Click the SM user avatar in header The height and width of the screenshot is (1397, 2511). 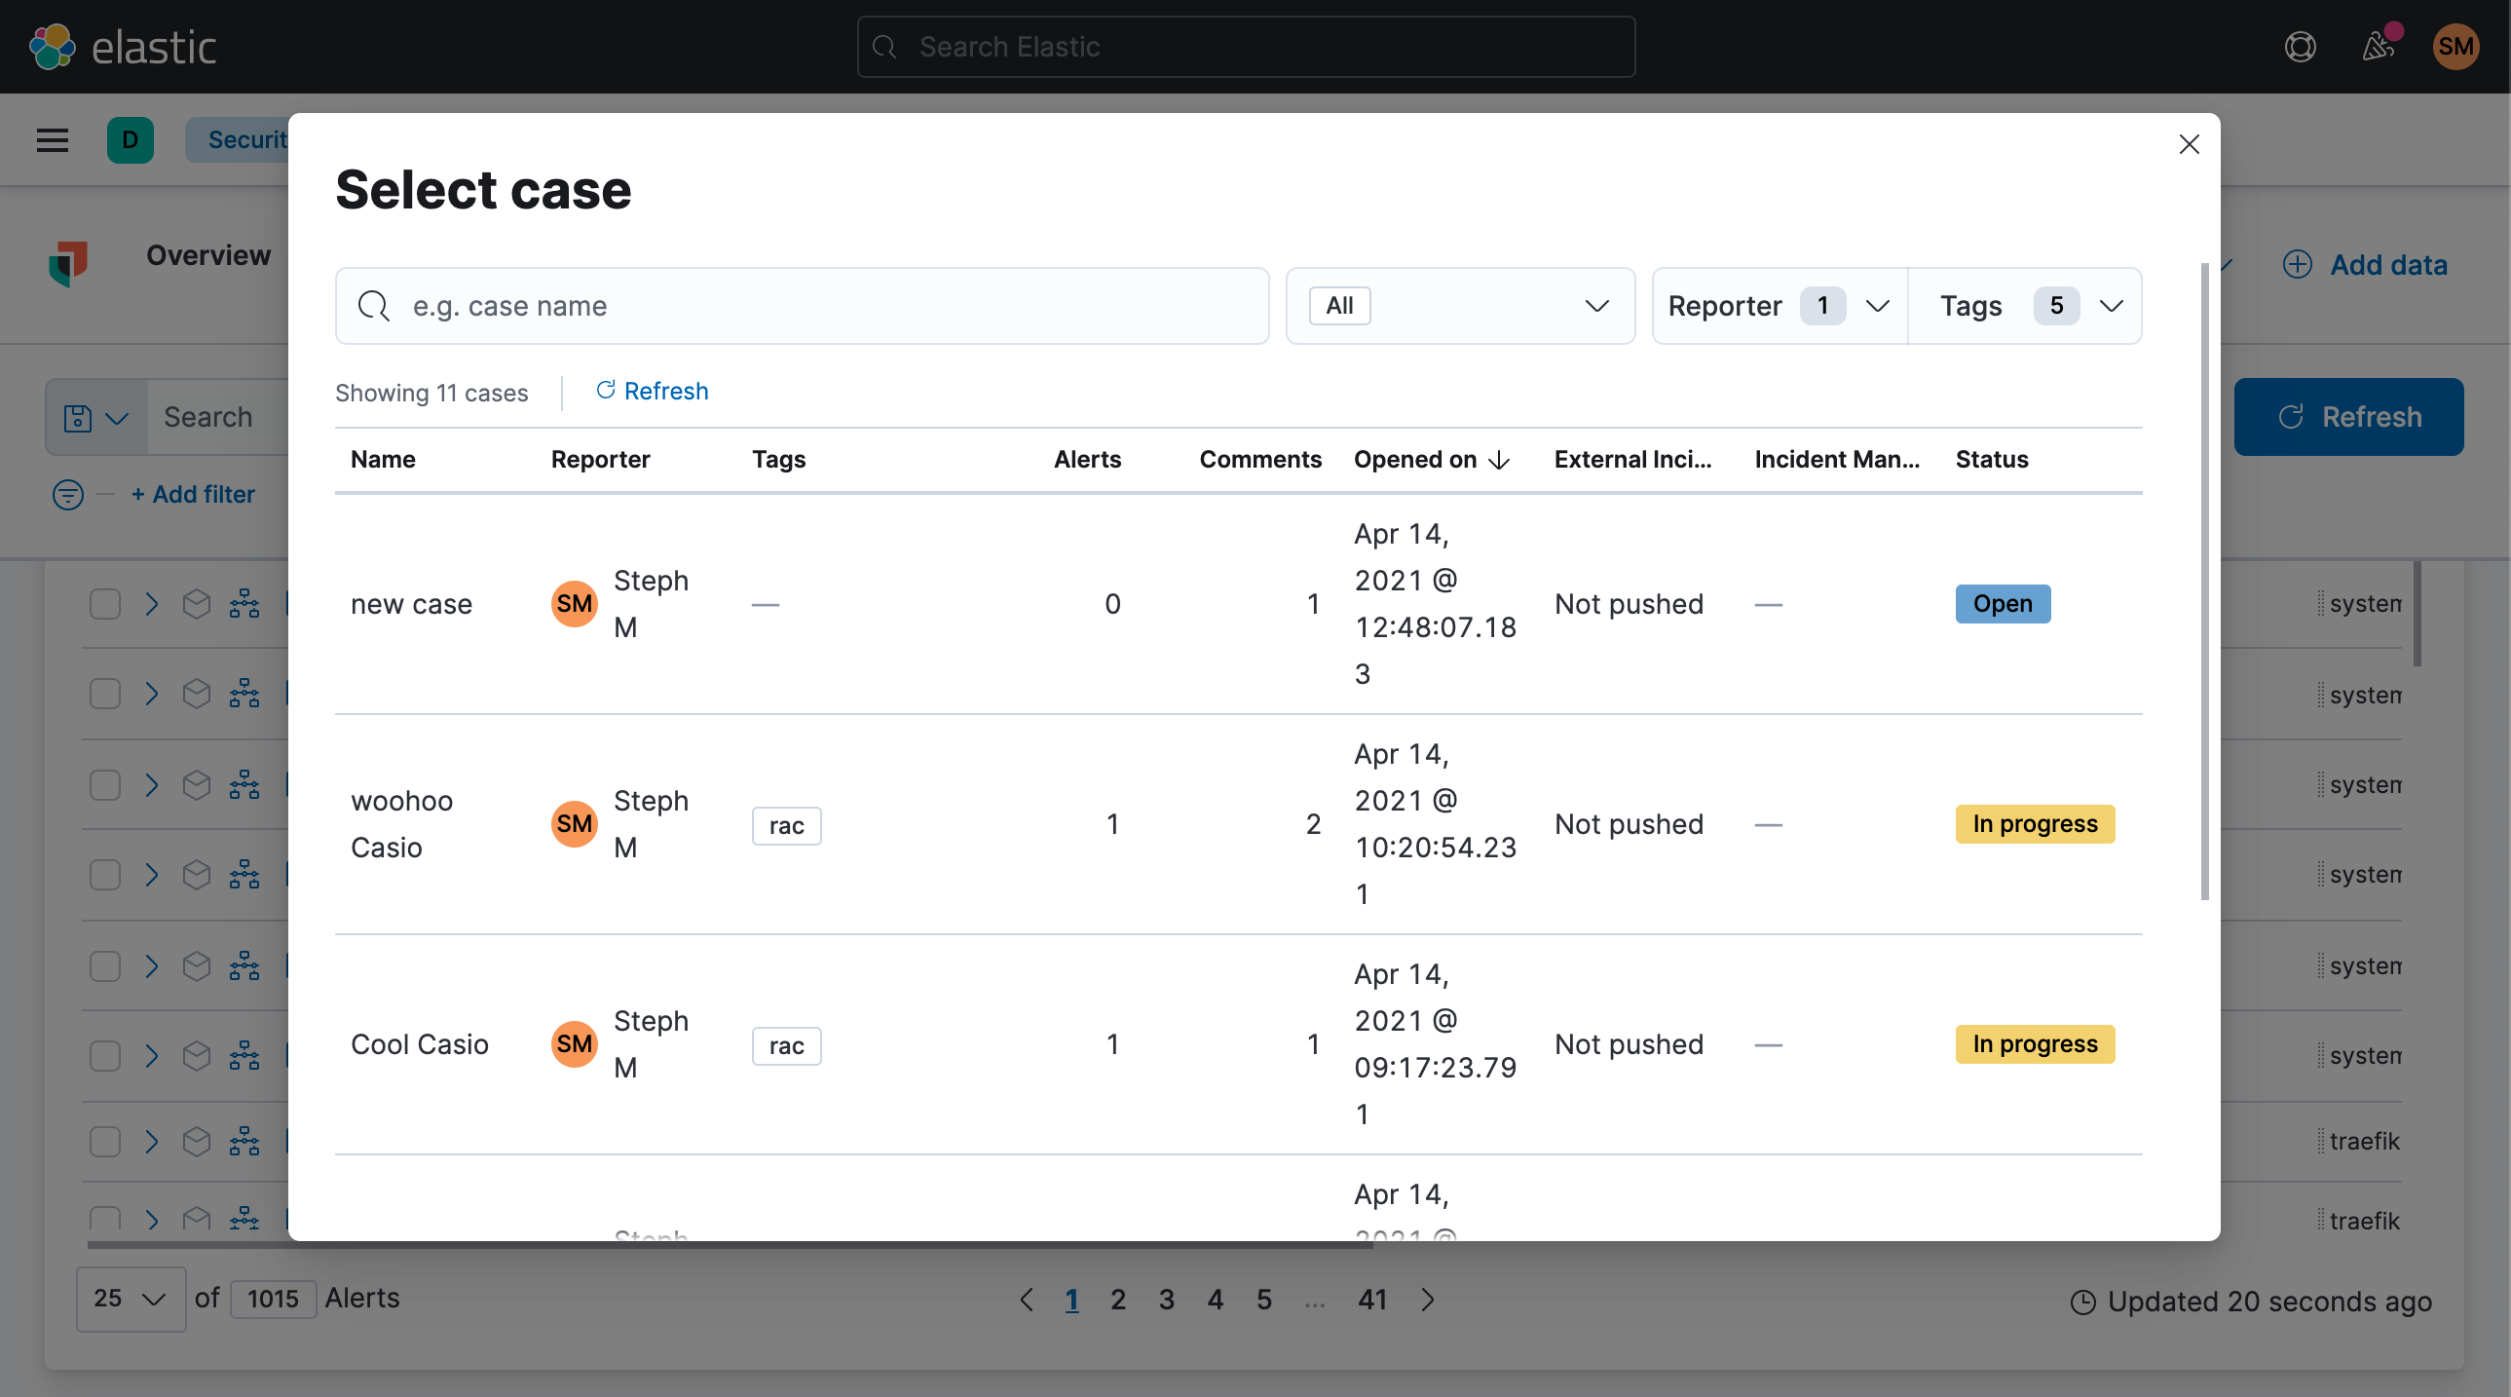coord(2455,47)
